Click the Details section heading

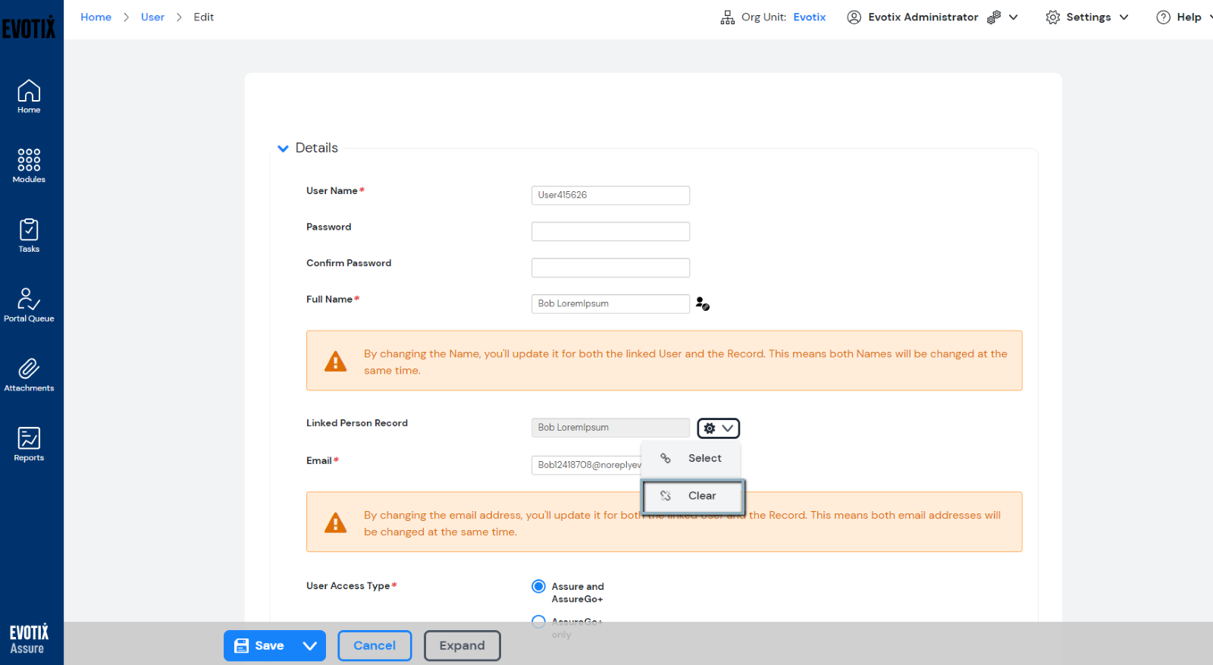(317, 149)
